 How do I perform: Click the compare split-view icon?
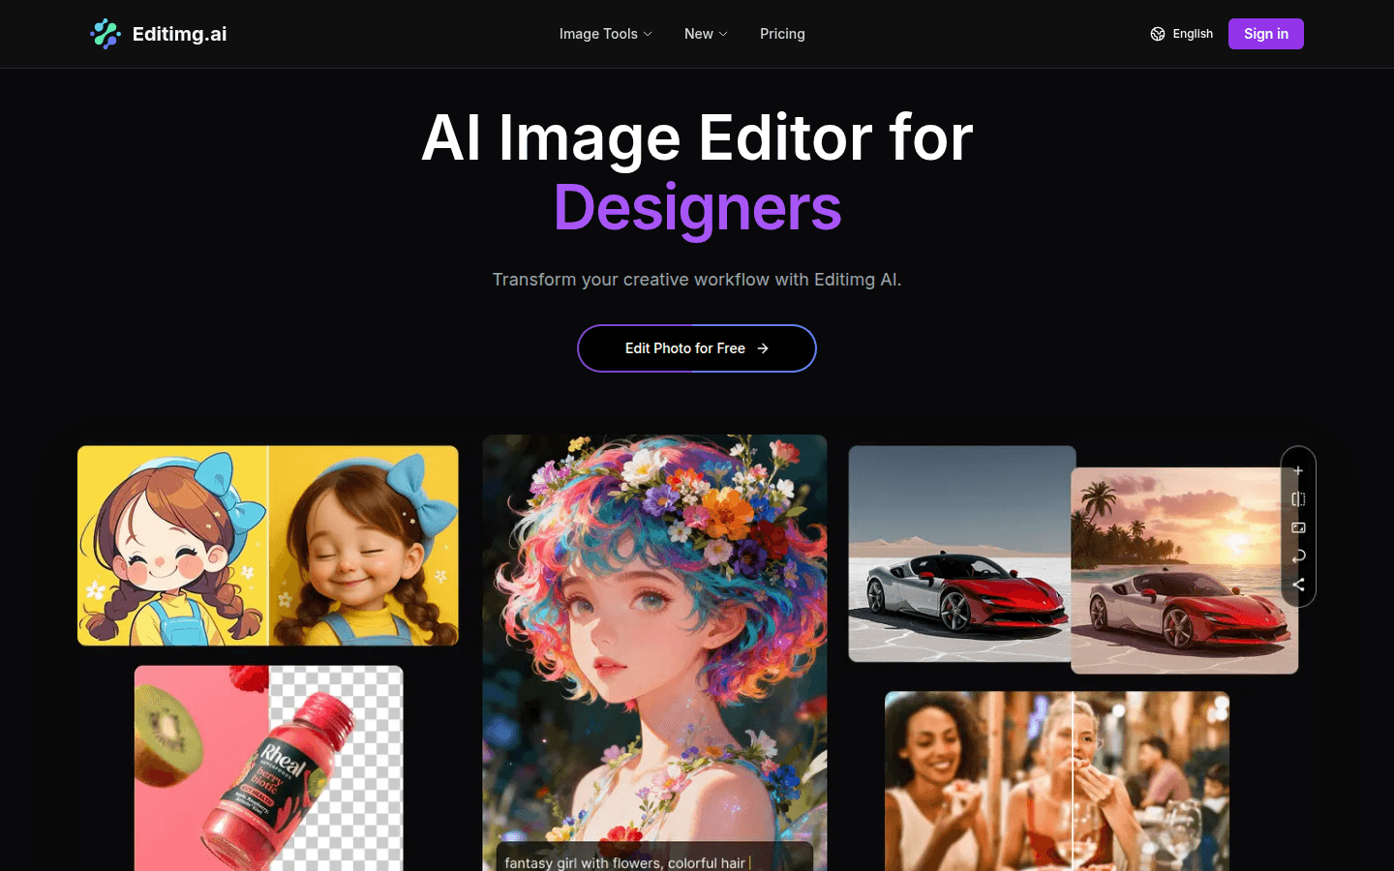pos(1298,499)
